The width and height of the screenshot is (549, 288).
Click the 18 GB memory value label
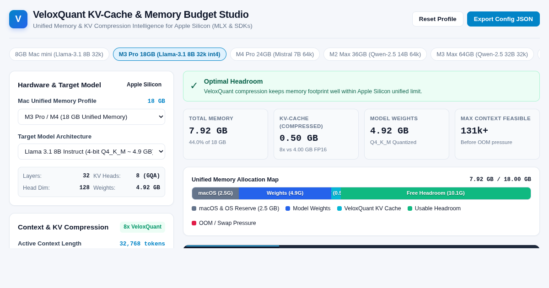point(156,101)
